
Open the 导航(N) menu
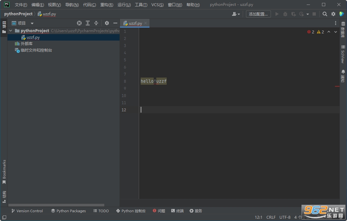tap(72, 5)
